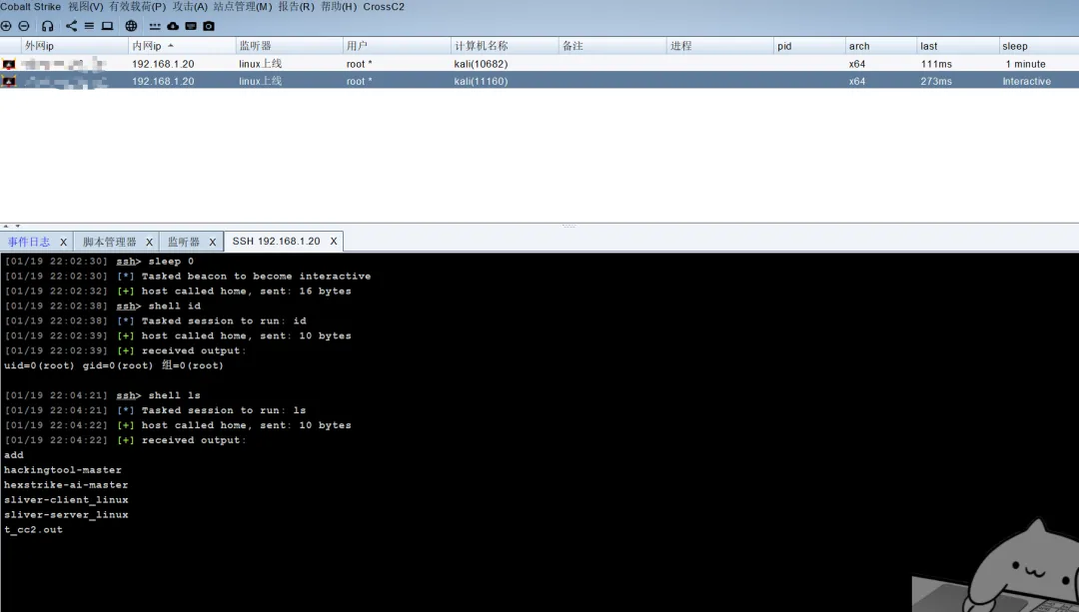The height and width of the screenshot is (612, 1079).
Task: Switch to the 监听器 tab
Action: click(x=184, y=242)
